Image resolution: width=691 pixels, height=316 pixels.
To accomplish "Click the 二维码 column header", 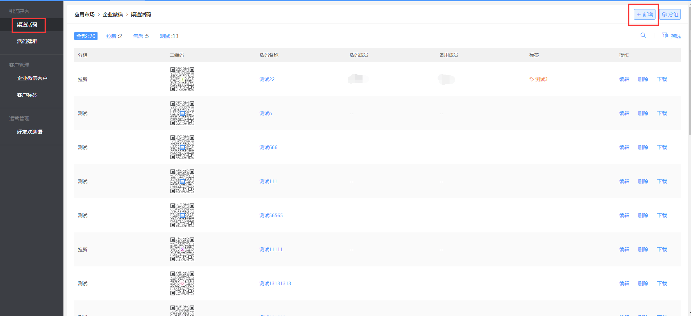I will tap(177, 55).
